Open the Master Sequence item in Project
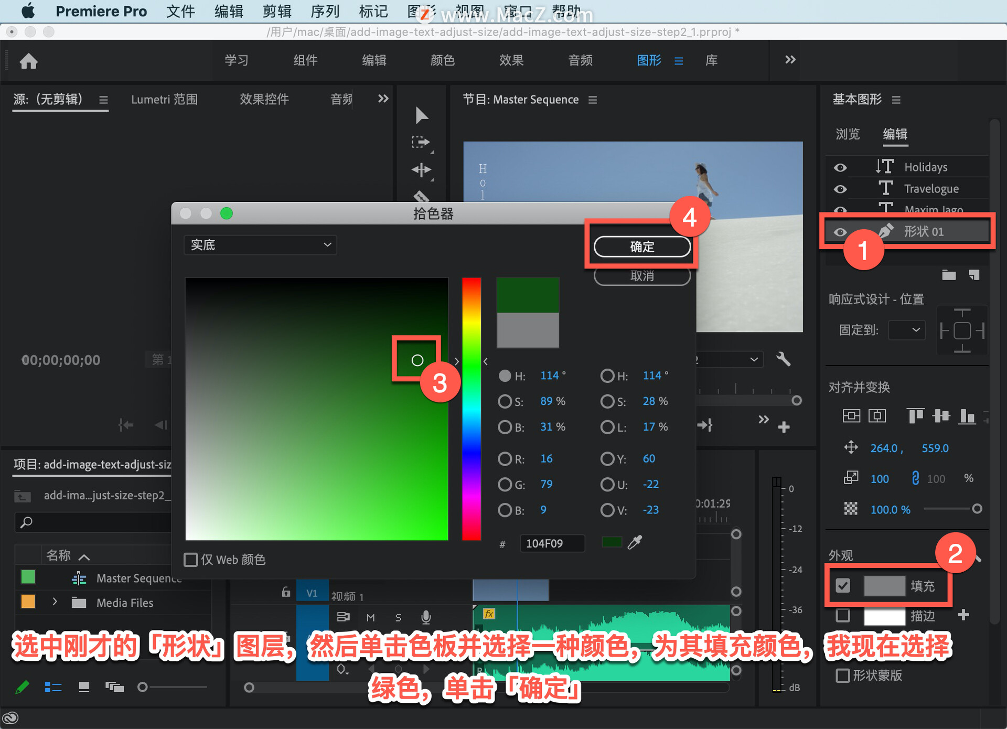The width and height of the screenshot is (1007, 729). (x=138, y=578)
